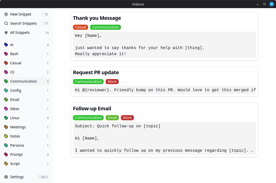This screenshot has width=276, height=183.
Task: Click the hash icon for All Snippets
Action: pos(6,33)
